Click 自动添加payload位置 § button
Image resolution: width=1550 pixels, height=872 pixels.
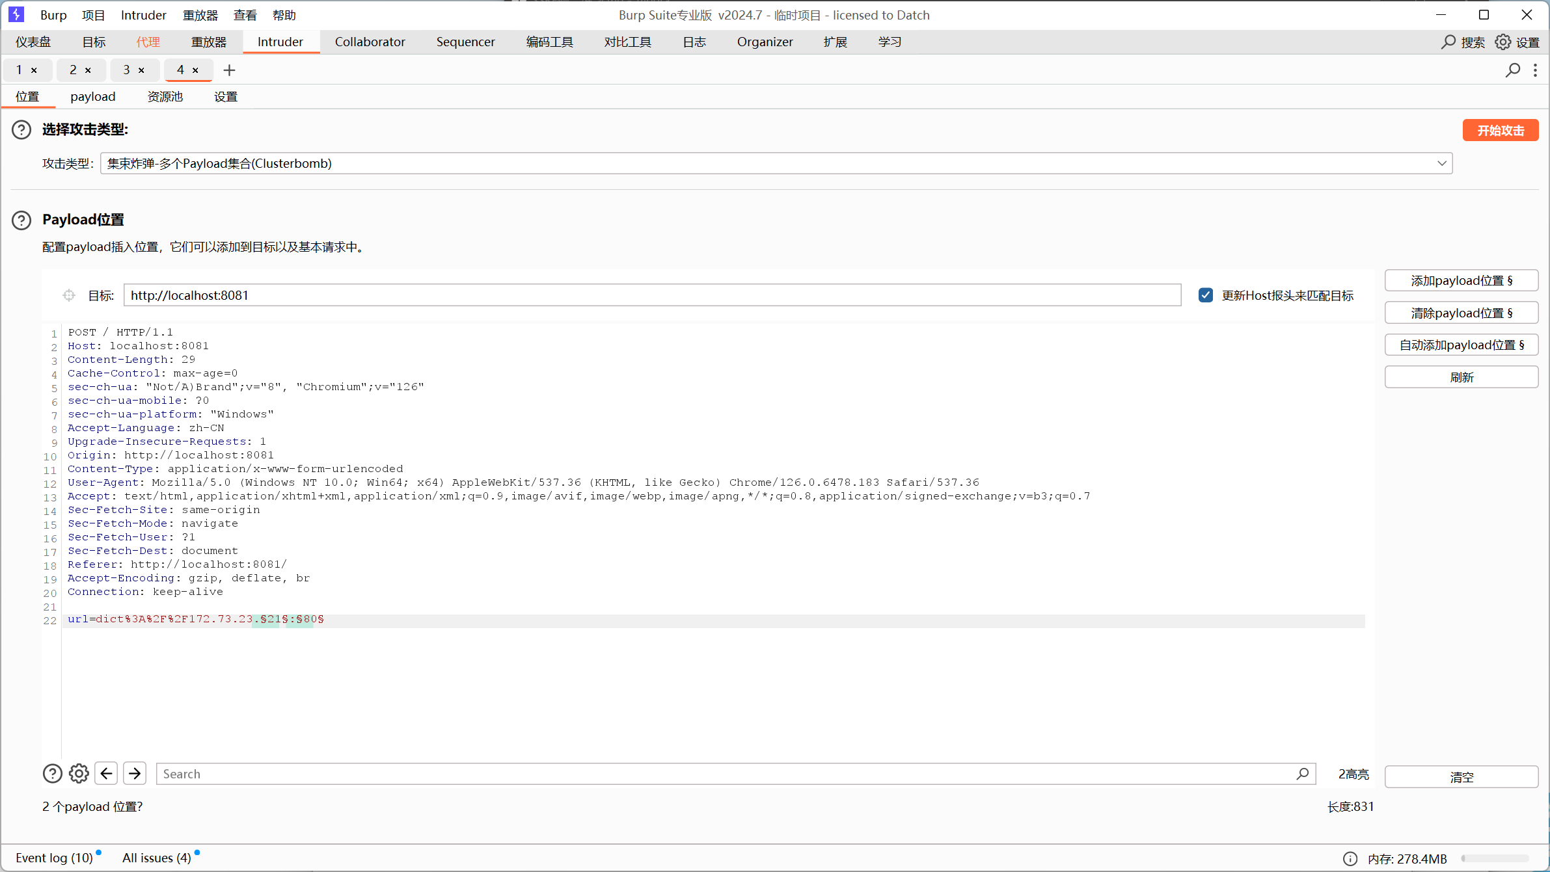click(1461, 345)
